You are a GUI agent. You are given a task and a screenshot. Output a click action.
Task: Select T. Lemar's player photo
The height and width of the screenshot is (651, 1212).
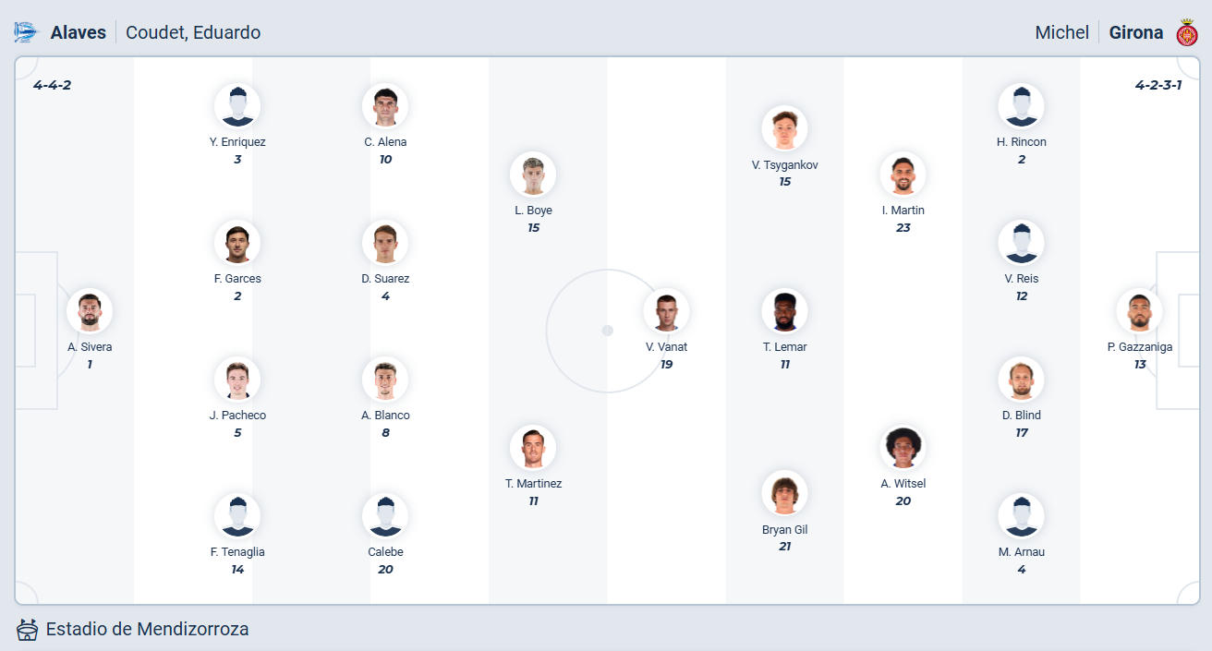pyautogui.click(x=784, y=311)
